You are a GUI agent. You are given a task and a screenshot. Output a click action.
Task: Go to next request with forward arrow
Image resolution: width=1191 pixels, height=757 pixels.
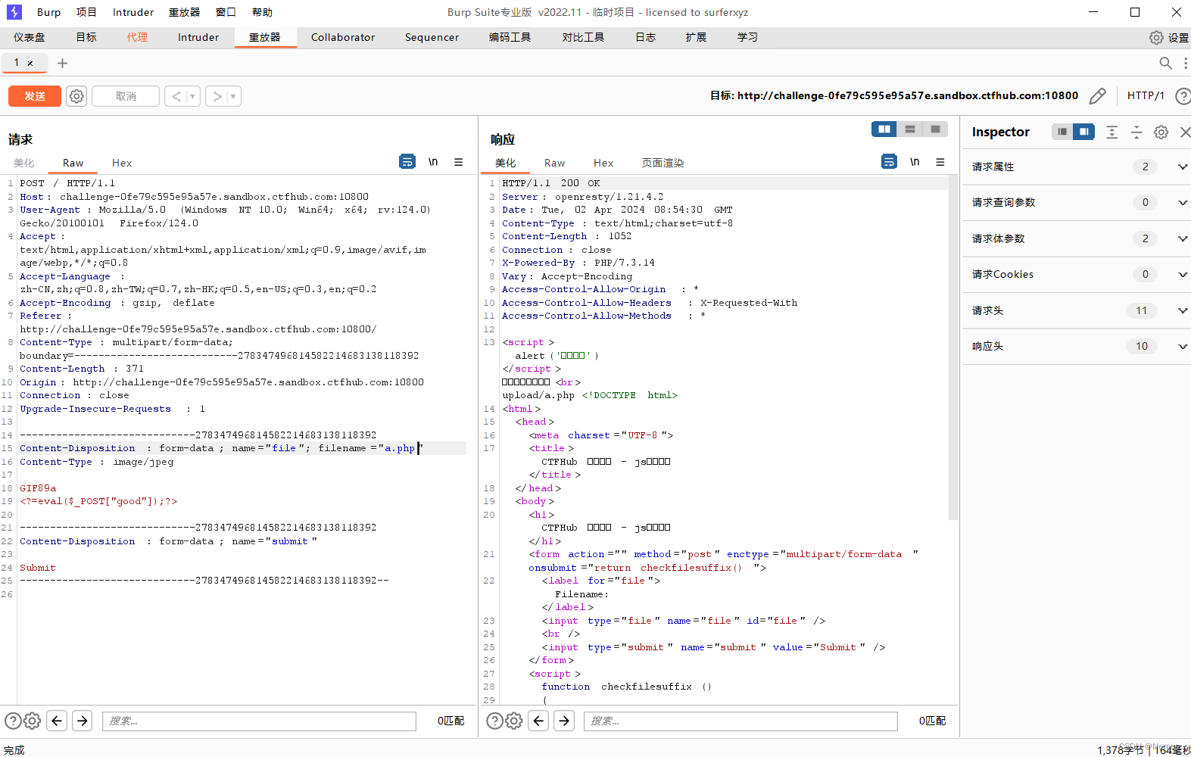point(217,96)
